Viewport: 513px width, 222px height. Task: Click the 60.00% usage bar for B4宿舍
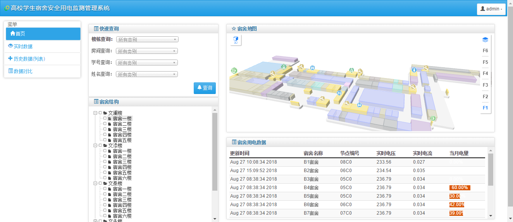click(x=460, y=188)
